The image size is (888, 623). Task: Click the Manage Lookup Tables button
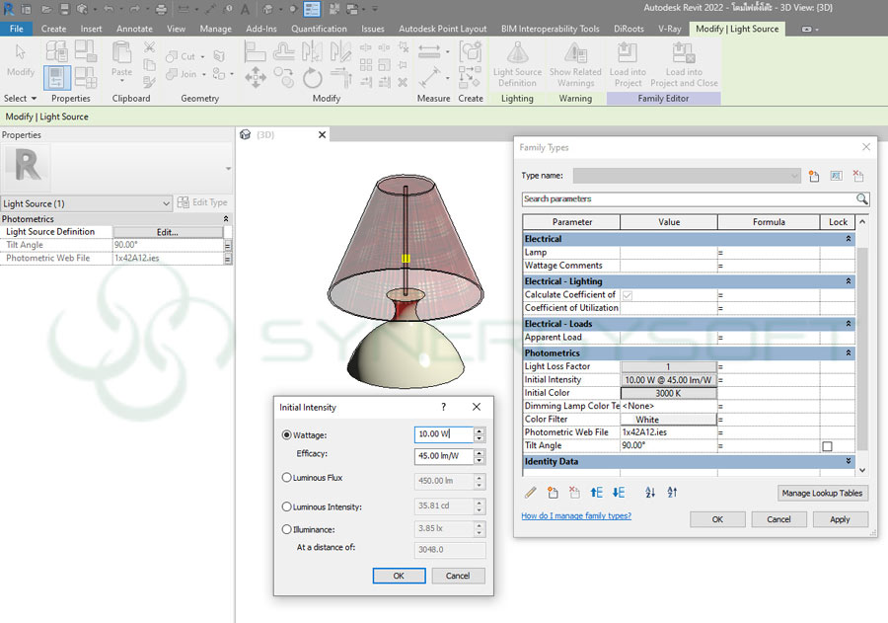pos(822,493)
